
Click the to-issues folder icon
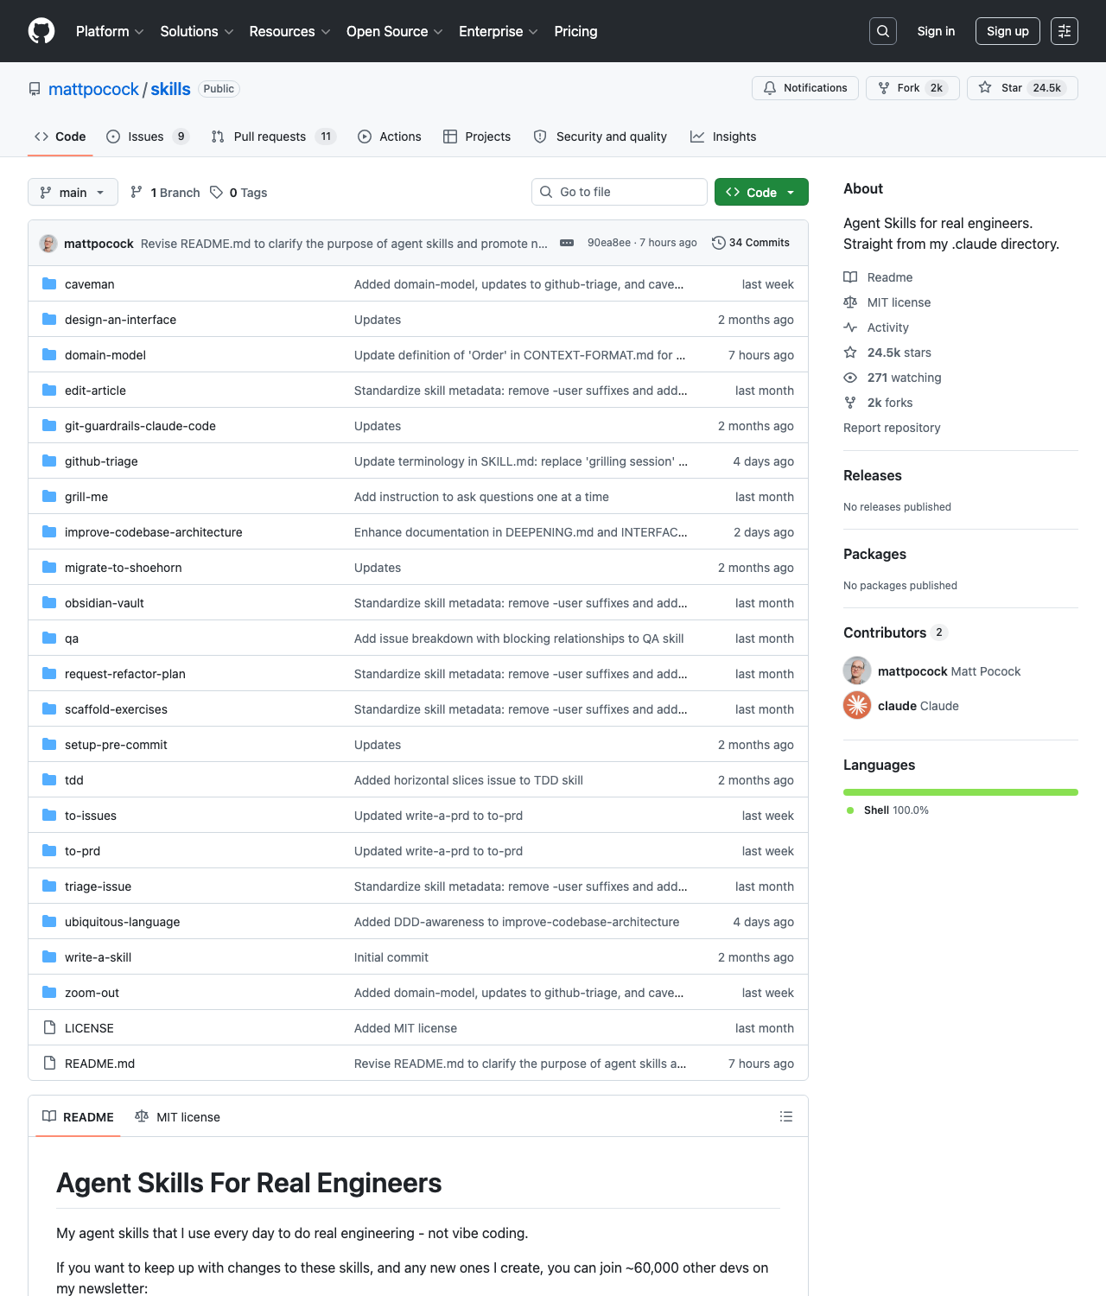tap(49, 816)
